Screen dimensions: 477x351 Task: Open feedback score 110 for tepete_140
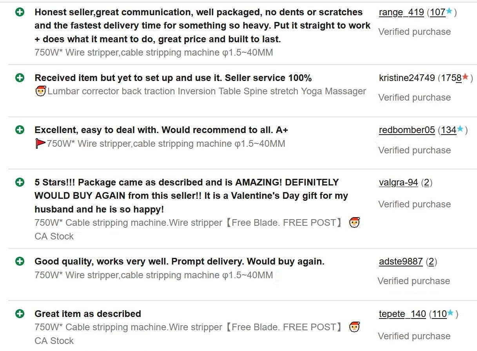pos(439,314)
